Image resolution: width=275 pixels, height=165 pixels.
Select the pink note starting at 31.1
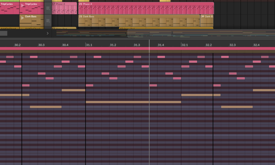coord(89,85)
